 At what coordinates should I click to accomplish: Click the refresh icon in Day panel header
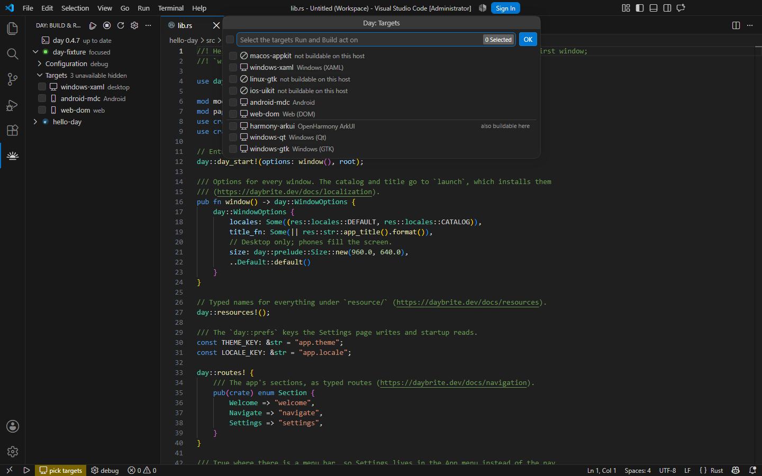[x=121, y=25]
